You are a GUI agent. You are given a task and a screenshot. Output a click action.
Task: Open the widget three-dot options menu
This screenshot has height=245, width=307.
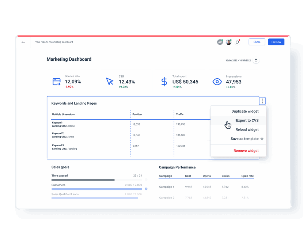262,101
